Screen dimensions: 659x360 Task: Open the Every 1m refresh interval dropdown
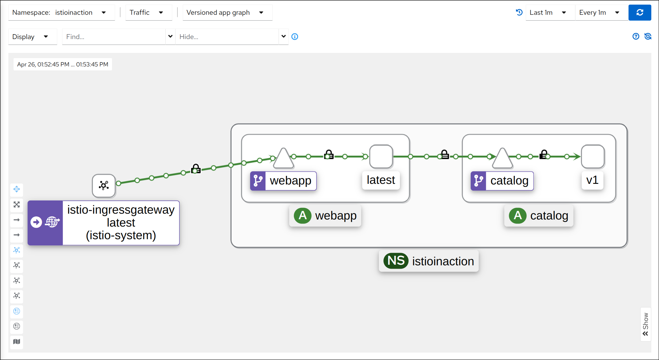click(x=601, y=13)
